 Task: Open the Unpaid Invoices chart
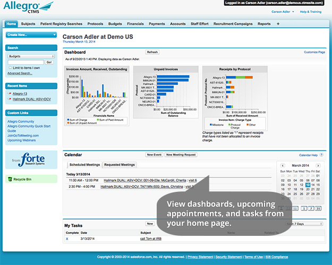point(166,92)
